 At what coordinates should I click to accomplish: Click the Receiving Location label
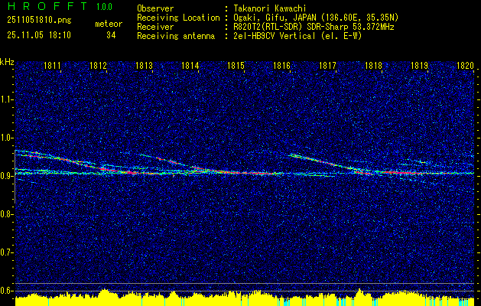(178, 18)
